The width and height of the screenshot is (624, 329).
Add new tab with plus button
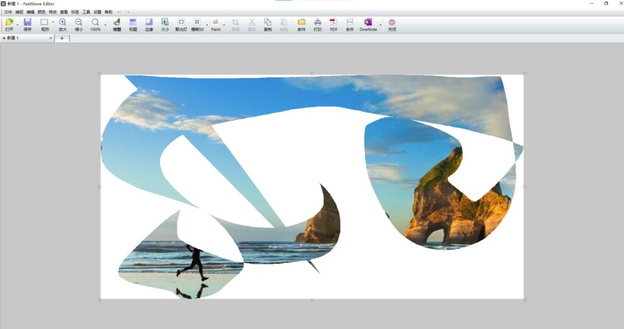(62, 38)
